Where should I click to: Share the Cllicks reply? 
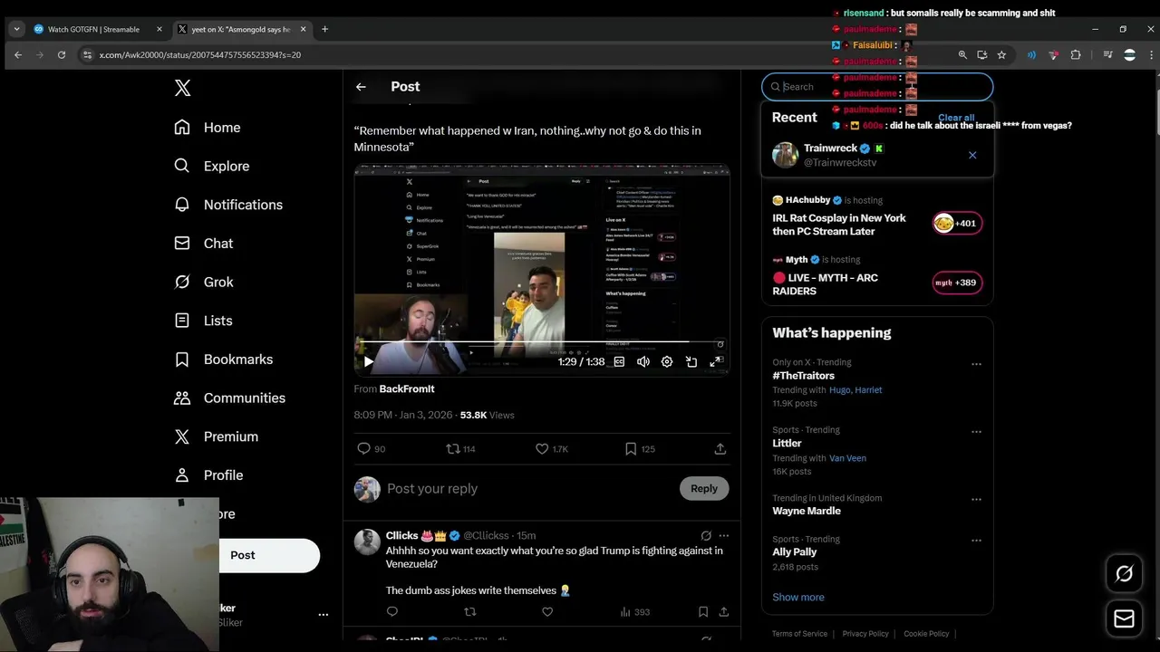tap(723, 612)
